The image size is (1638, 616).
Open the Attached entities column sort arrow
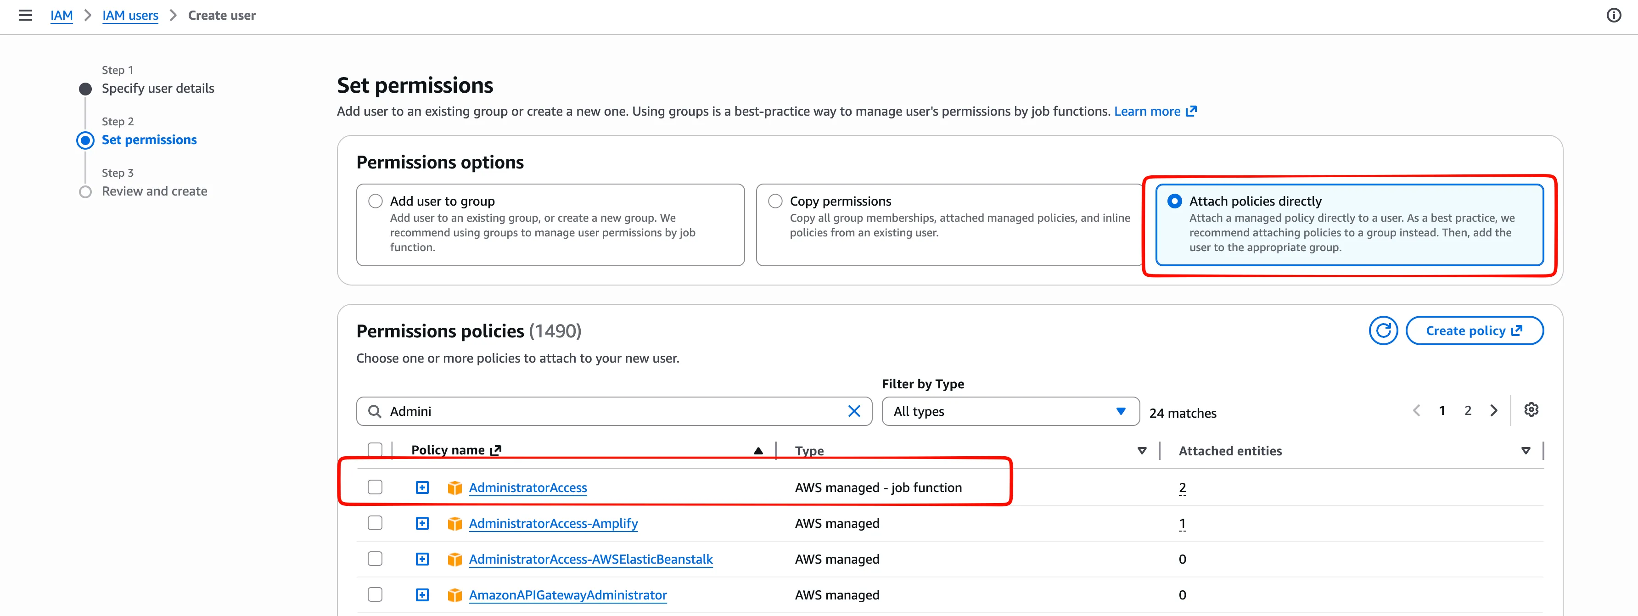pos(1526,451)
